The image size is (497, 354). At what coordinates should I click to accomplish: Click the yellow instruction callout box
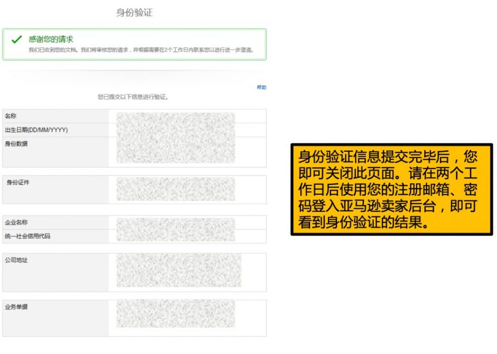coord(391,189)
